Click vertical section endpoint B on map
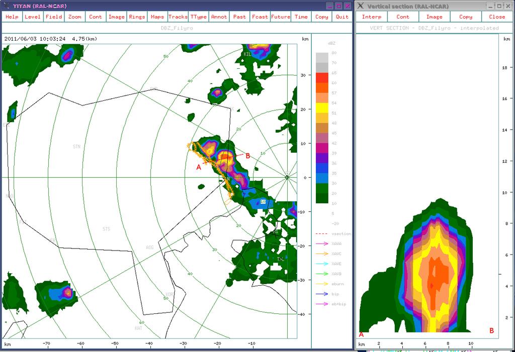The height and width of the screenshot is (352, 515). [x=248, y=156]
